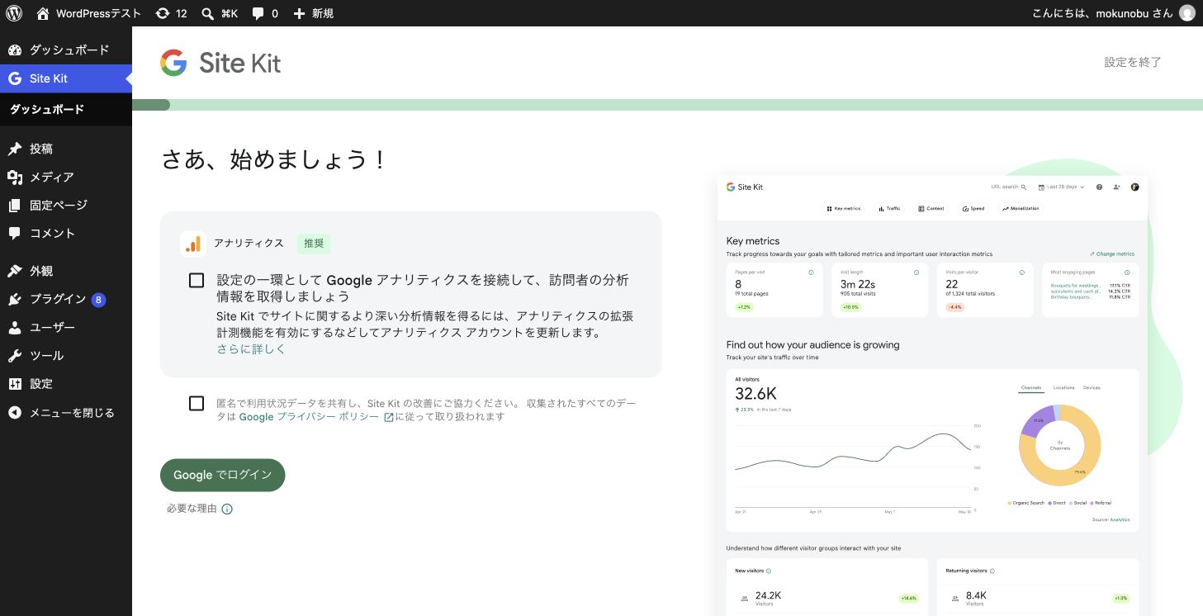Open 固定ページ pages menu
This screenshot has height=616, width=1203.
[66, 205]
